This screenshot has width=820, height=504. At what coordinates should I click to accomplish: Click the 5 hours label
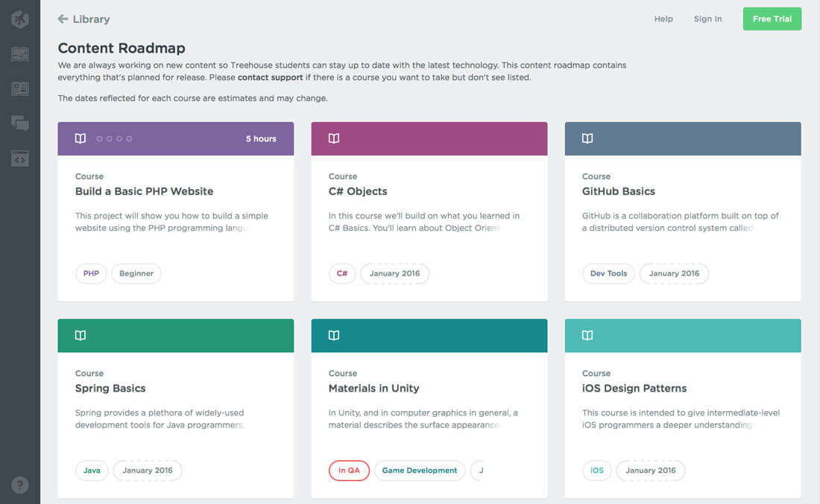tap(261, 138)
